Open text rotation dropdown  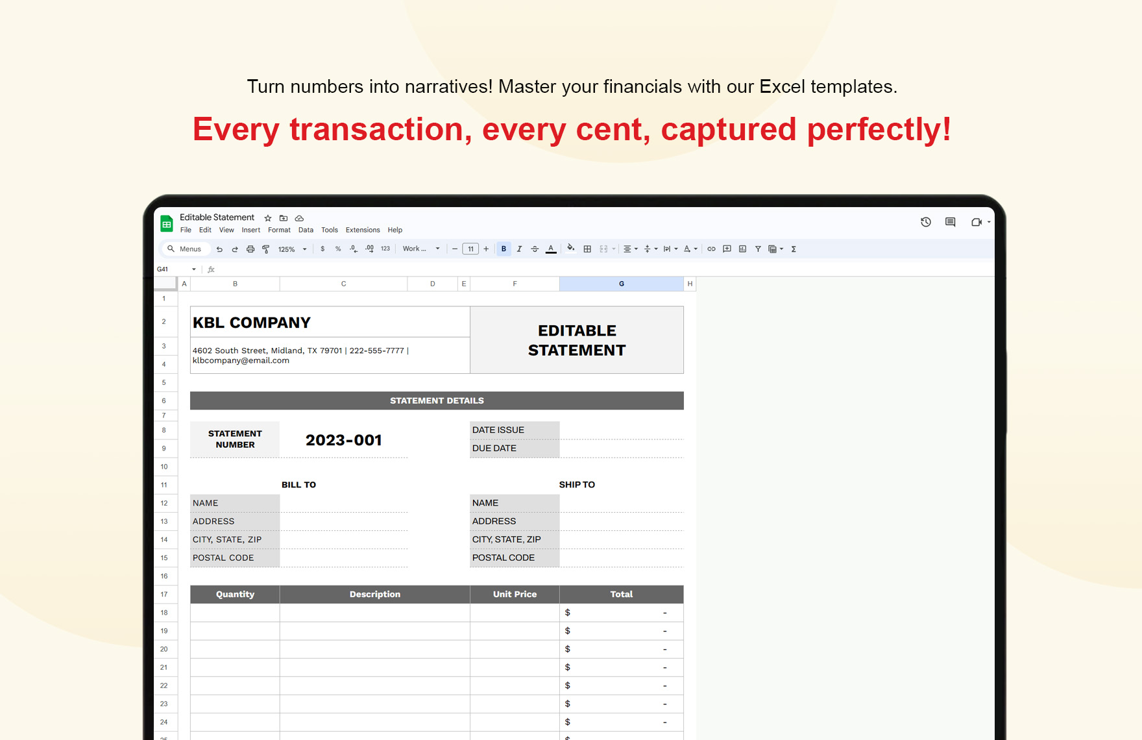pos(690,249)
